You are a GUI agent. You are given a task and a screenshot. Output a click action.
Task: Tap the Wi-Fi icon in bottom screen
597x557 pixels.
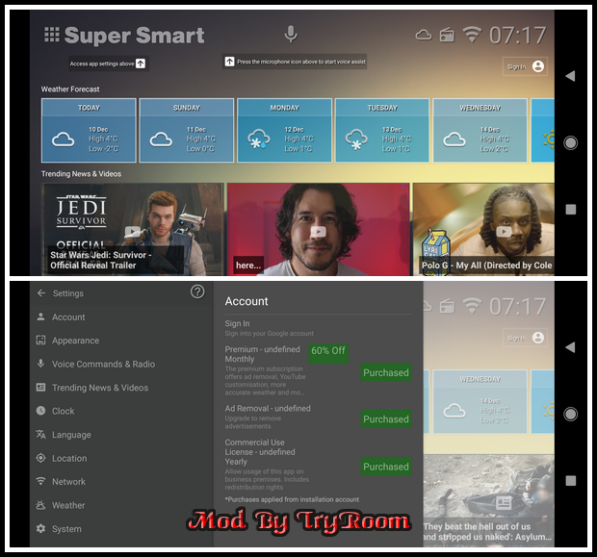[472, 306]
